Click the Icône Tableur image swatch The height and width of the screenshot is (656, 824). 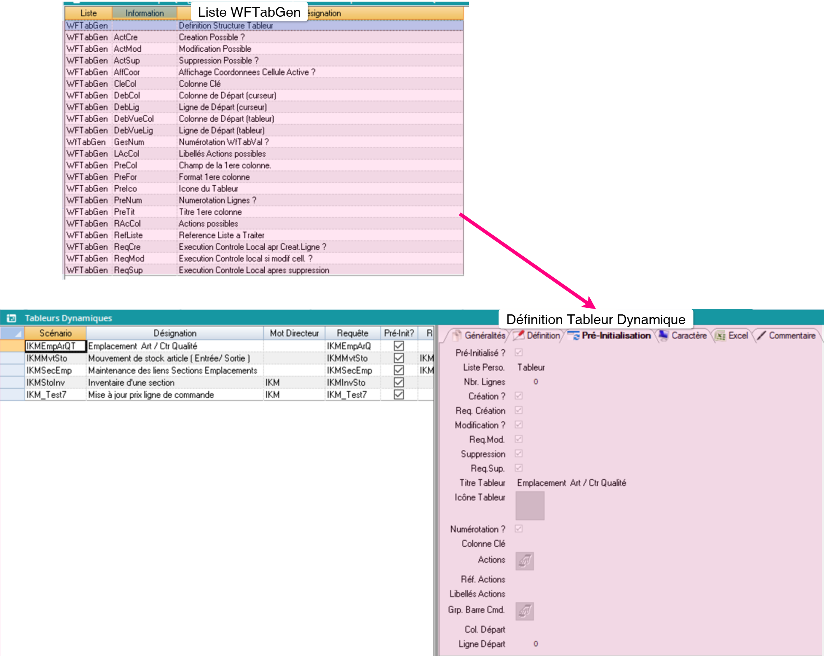tap(530, 505)
